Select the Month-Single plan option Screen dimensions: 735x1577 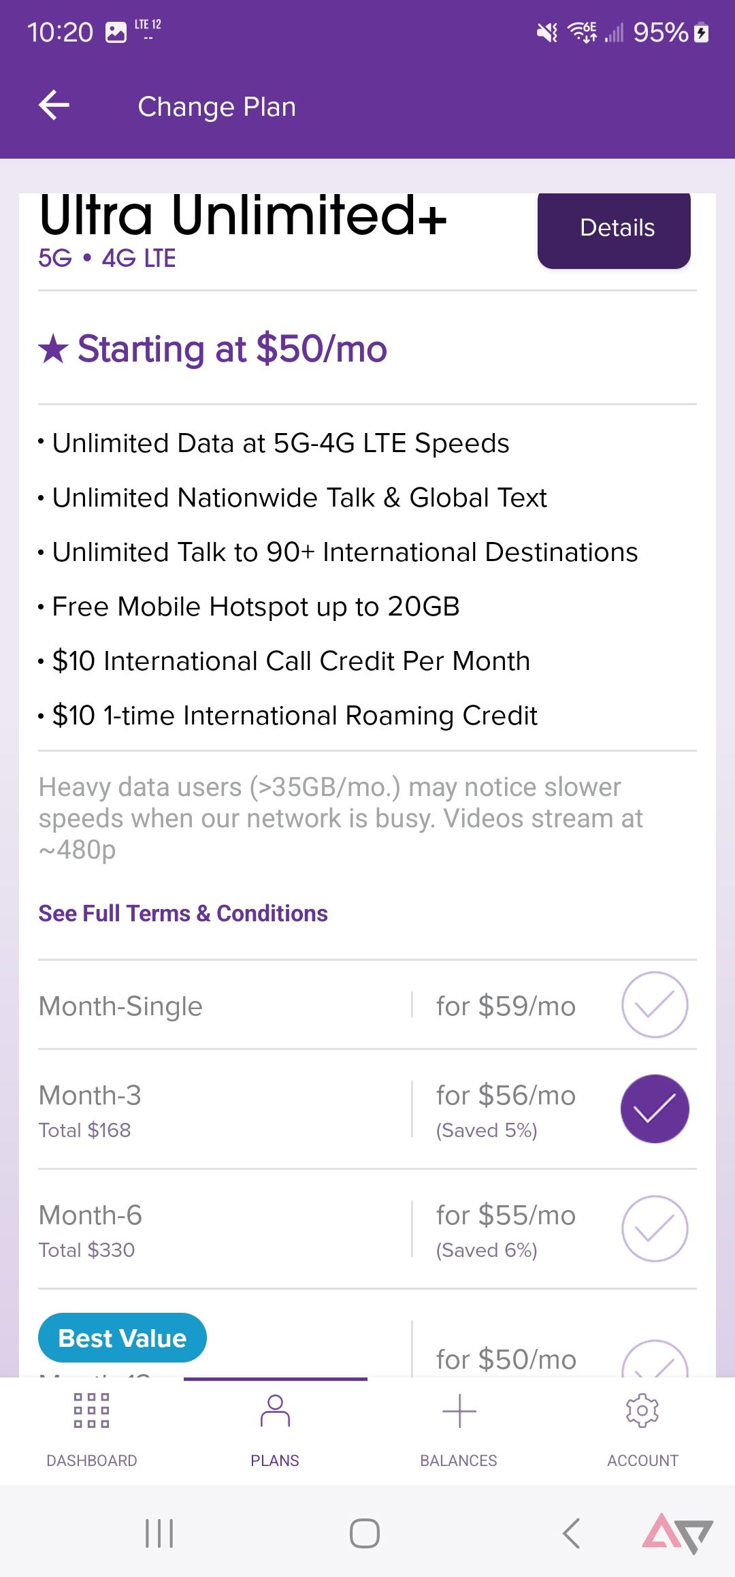(x=655, y=1005)
